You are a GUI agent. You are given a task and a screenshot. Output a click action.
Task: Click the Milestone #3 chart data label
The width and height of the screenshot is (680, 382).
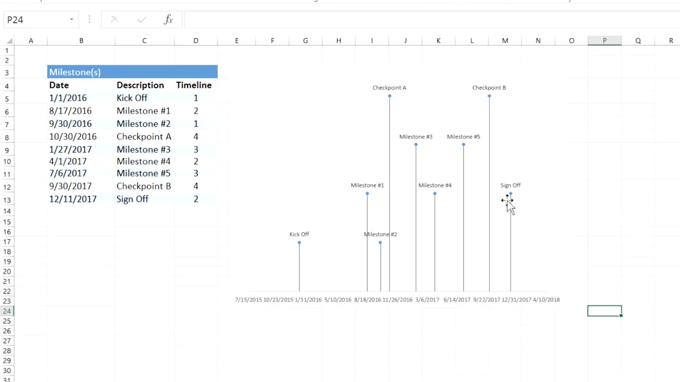(x=416, y=136)
